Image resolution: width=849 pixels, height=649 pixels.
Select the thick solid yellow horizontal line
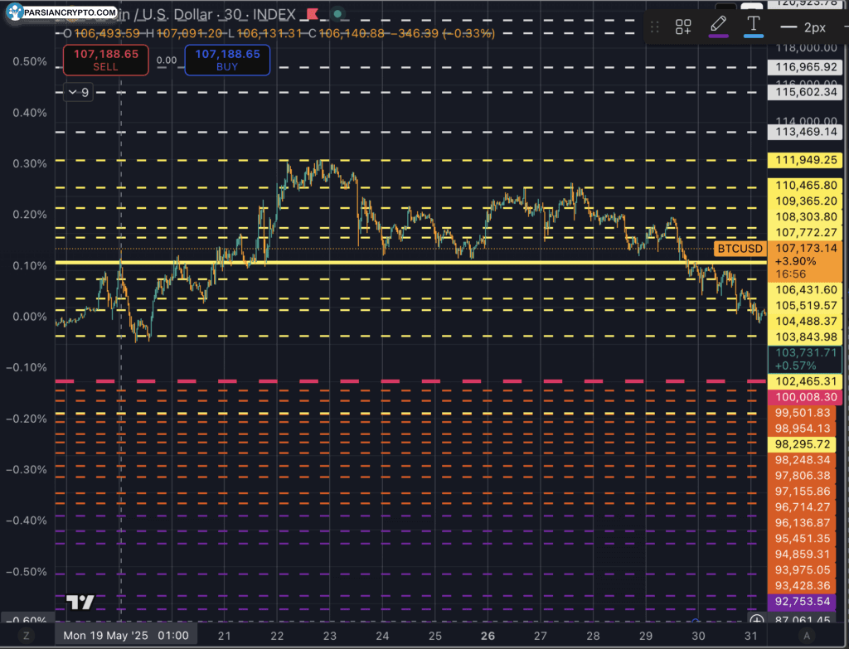tap(411, 263)
